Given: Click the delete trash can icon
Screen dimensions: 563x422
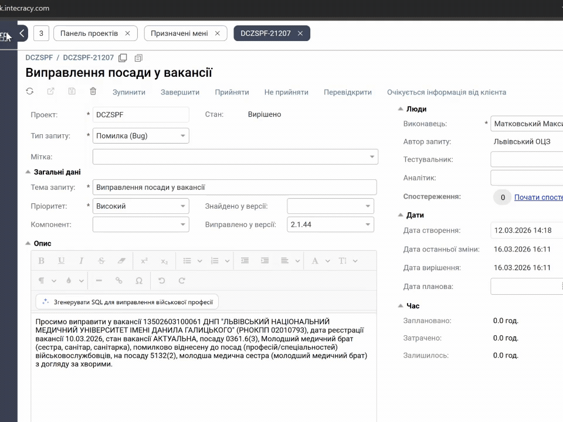Looking at the screenshot, I should coord(93,91).
